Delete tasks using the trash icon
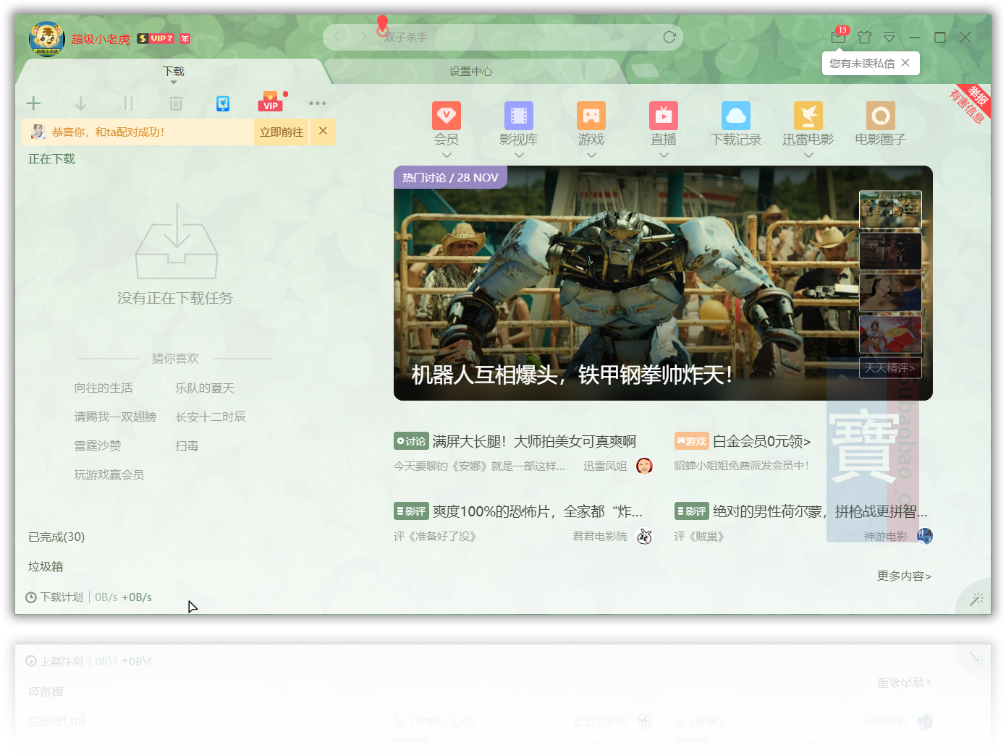 coord(176,103)
